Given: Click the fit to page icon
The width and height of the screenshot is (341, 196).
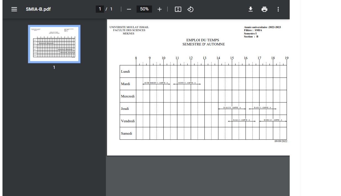Looking at the screenshot, I should pyautogui.click(x=178, y=9).
